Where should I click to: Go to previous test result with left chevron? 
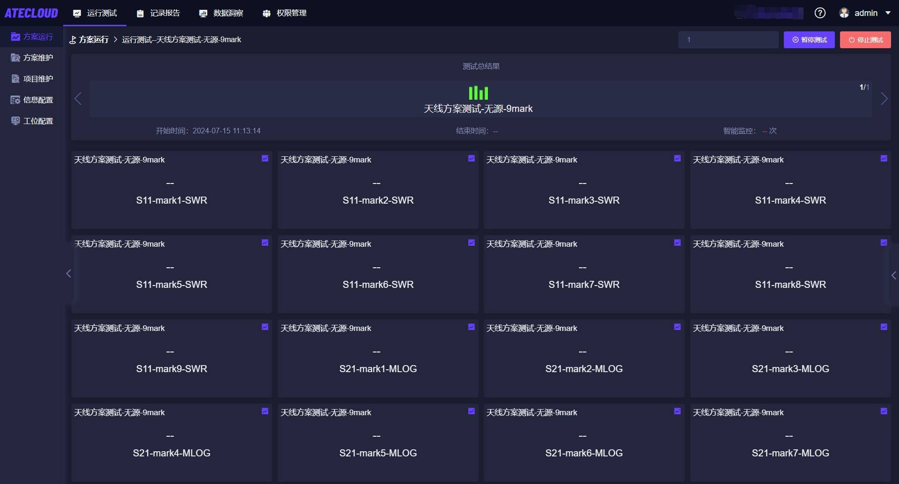[x=78, y=99]
